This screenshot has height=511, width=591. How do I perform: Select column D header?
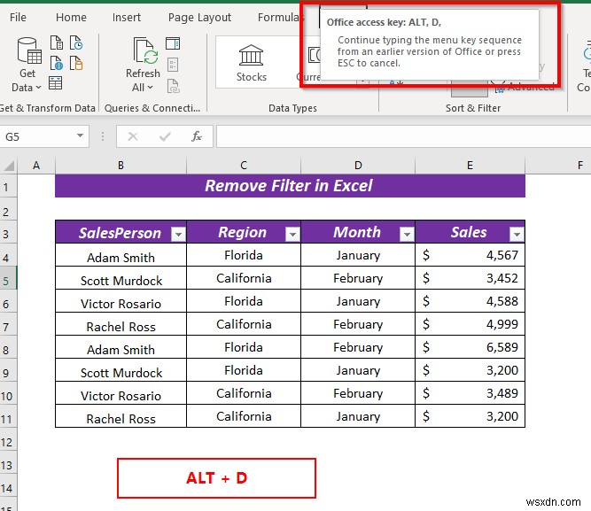[358, 166]
